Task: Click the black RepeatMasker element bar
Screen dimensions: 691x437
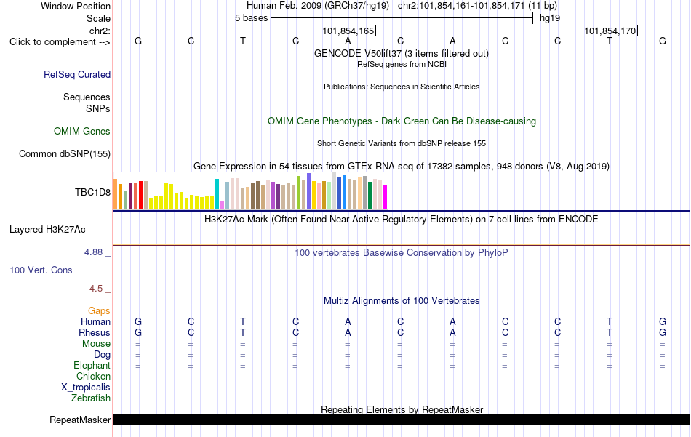Action: (402, 420)
